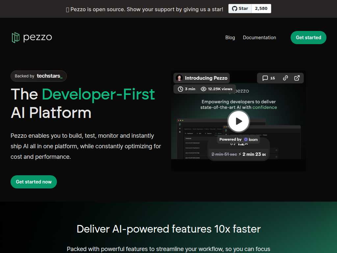Click the Powered by loom badge
The width and height of the screenshot is (337, 253).
coord(239,139)
